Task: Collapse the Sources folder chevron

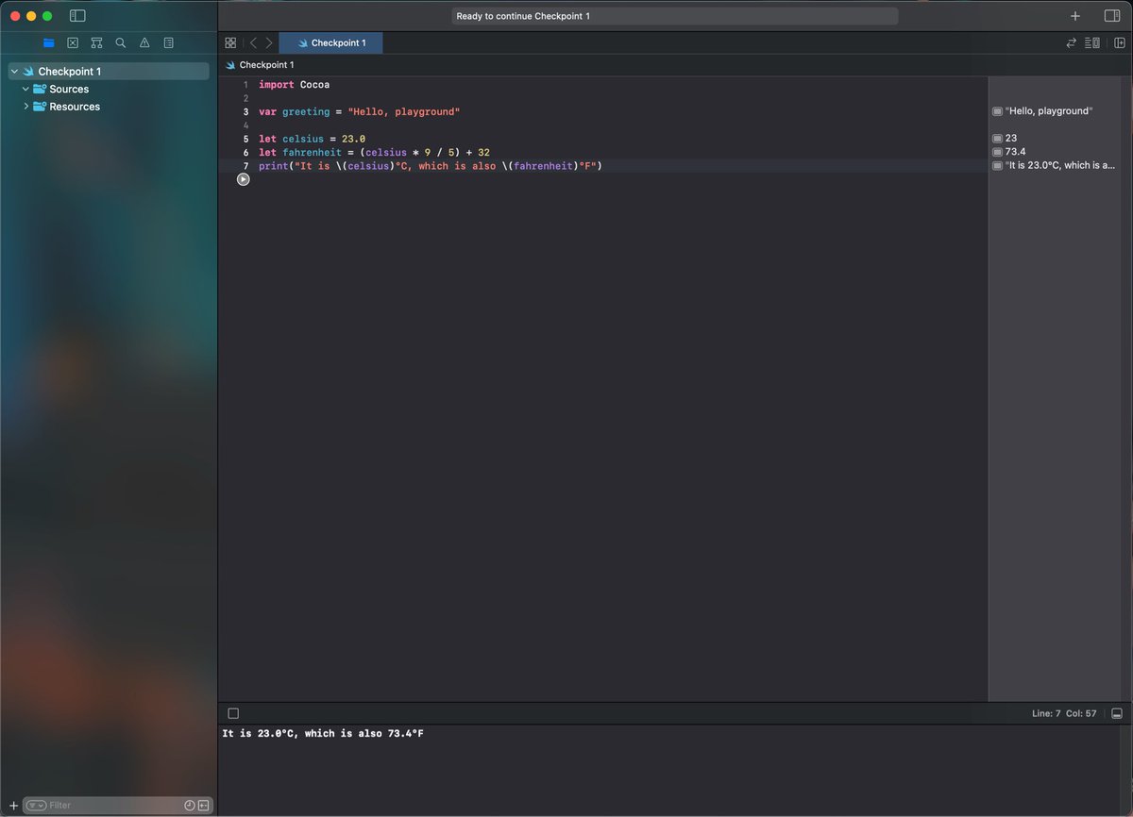Action: tap(25, 89)
